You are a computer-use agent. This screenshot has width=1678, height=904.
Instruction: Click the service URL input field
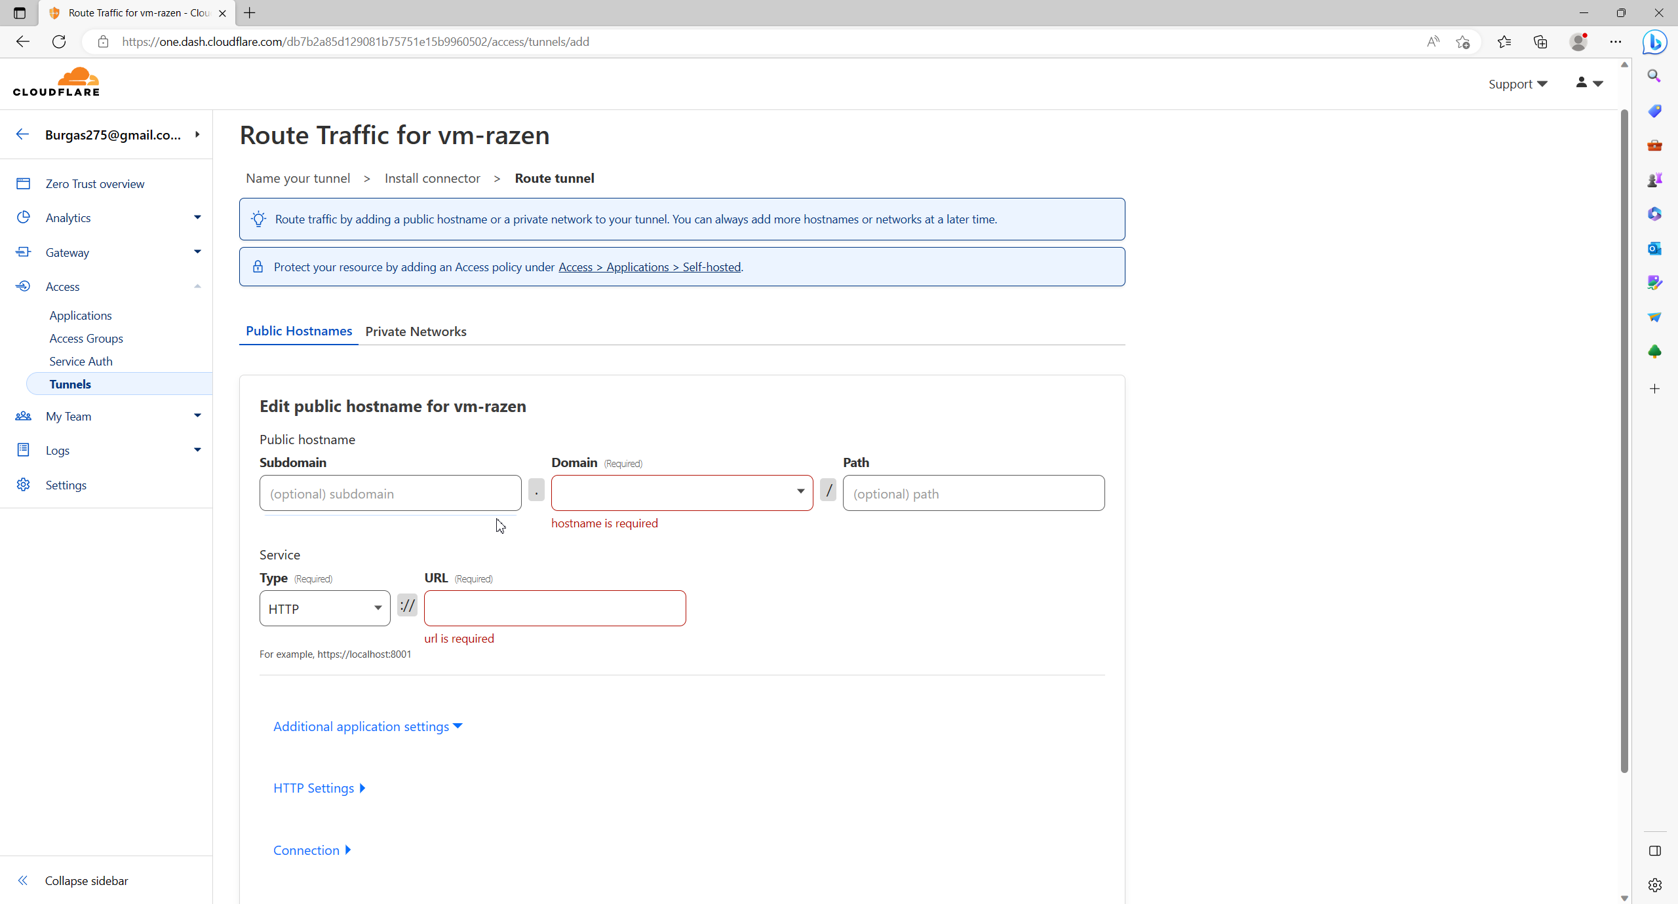(555, 609)
